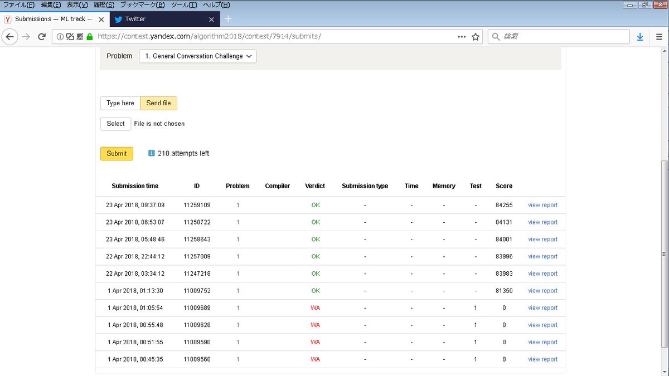Open problem 1 link in row 11009560

pyautogui.click(x=237, y=359)
